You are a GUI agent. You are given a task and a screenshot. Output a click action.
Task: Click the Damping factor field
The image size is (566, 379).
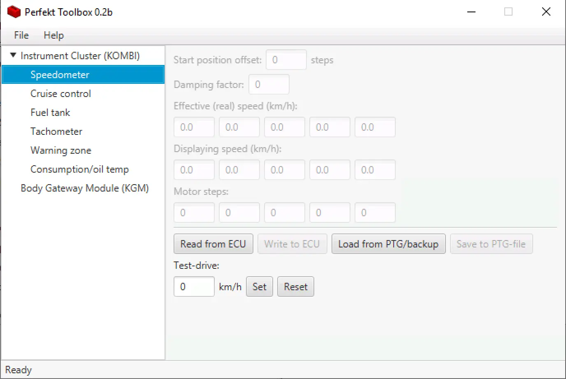269,85
